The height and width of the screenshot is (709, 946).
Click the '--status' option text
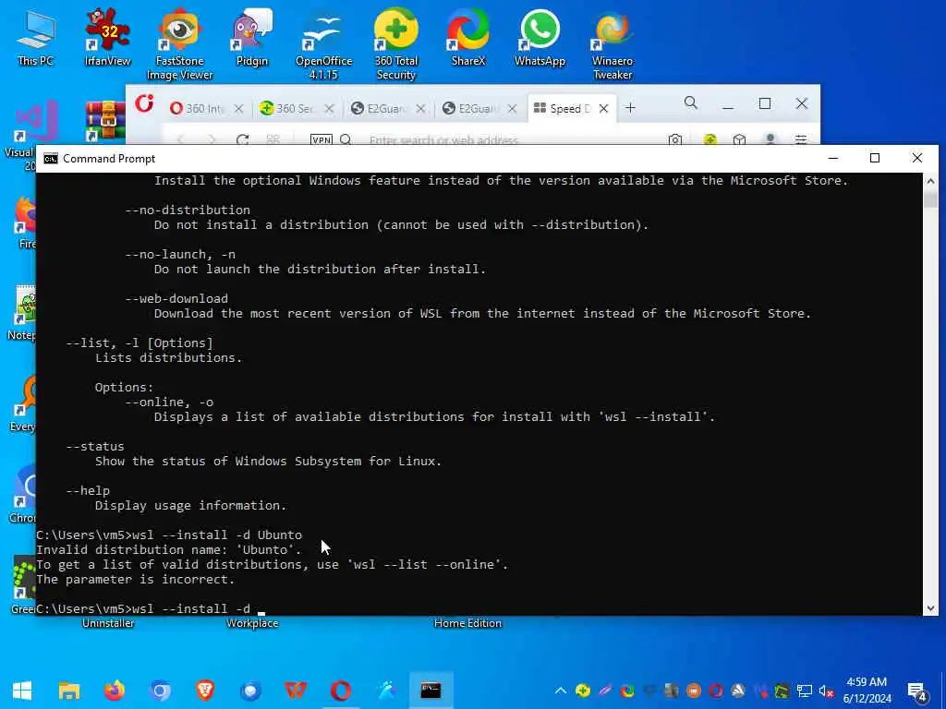(95, 446)
